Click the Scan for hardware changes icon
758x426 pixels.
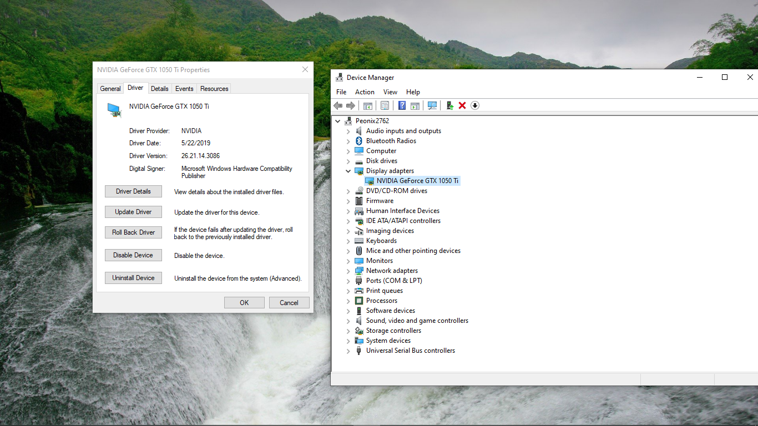(x=432, y=105)
